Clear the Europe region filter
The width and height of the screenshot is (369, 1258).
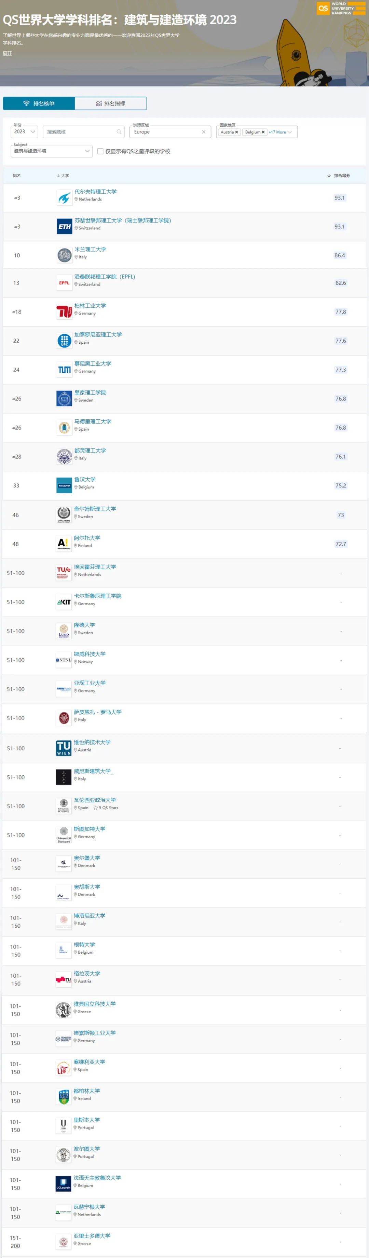coord(204,132)
